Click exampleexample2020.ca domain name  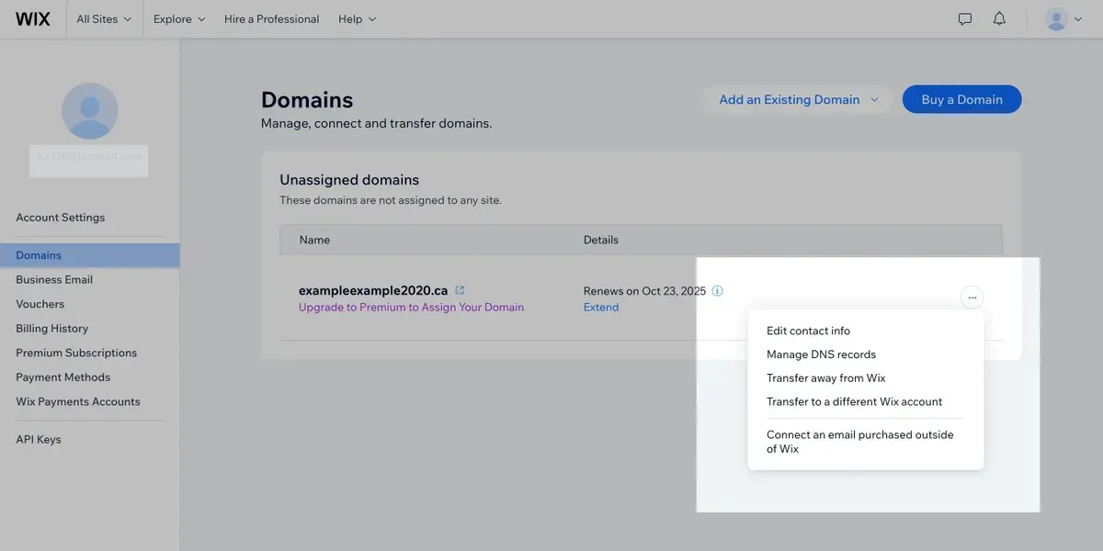(373, 290)
